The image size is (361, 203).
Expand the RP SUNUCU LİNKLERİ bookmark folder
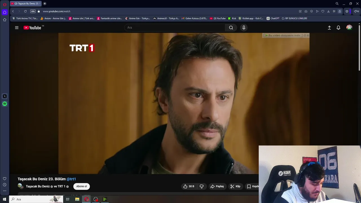pos(294,18)
